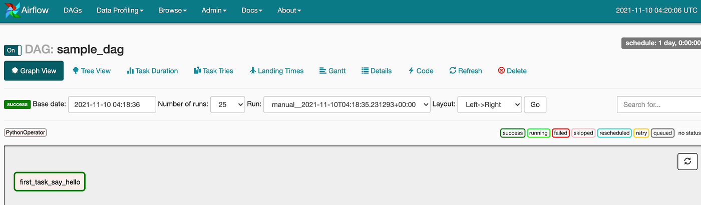The width and height of the screenshot is (701, 205).
Task: Click the sample_dag title
Action: click(x=90, y=49)
